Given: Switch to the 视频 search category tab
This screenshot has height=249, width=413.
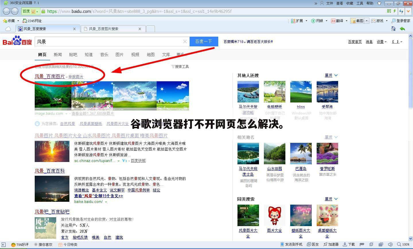Looking at the screenshot, I should click(135, 54).
